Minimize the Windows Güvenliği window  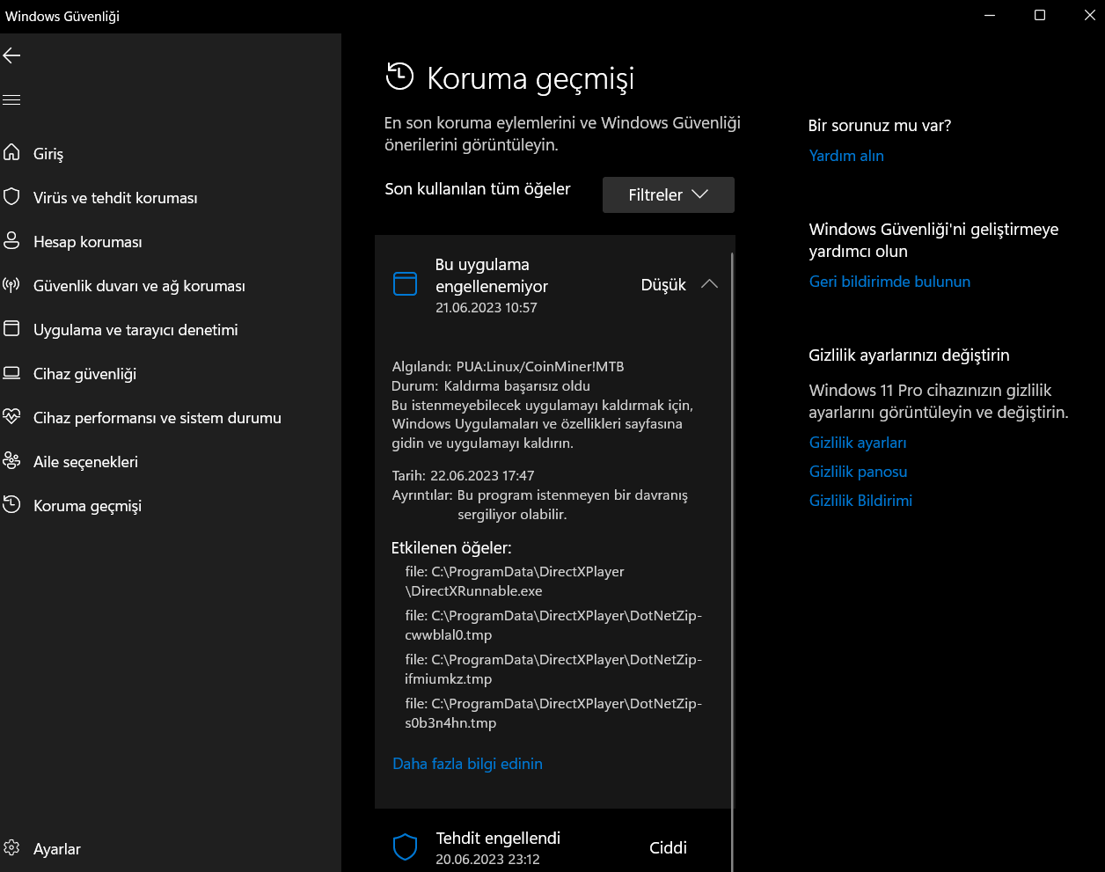pos(990,16)
